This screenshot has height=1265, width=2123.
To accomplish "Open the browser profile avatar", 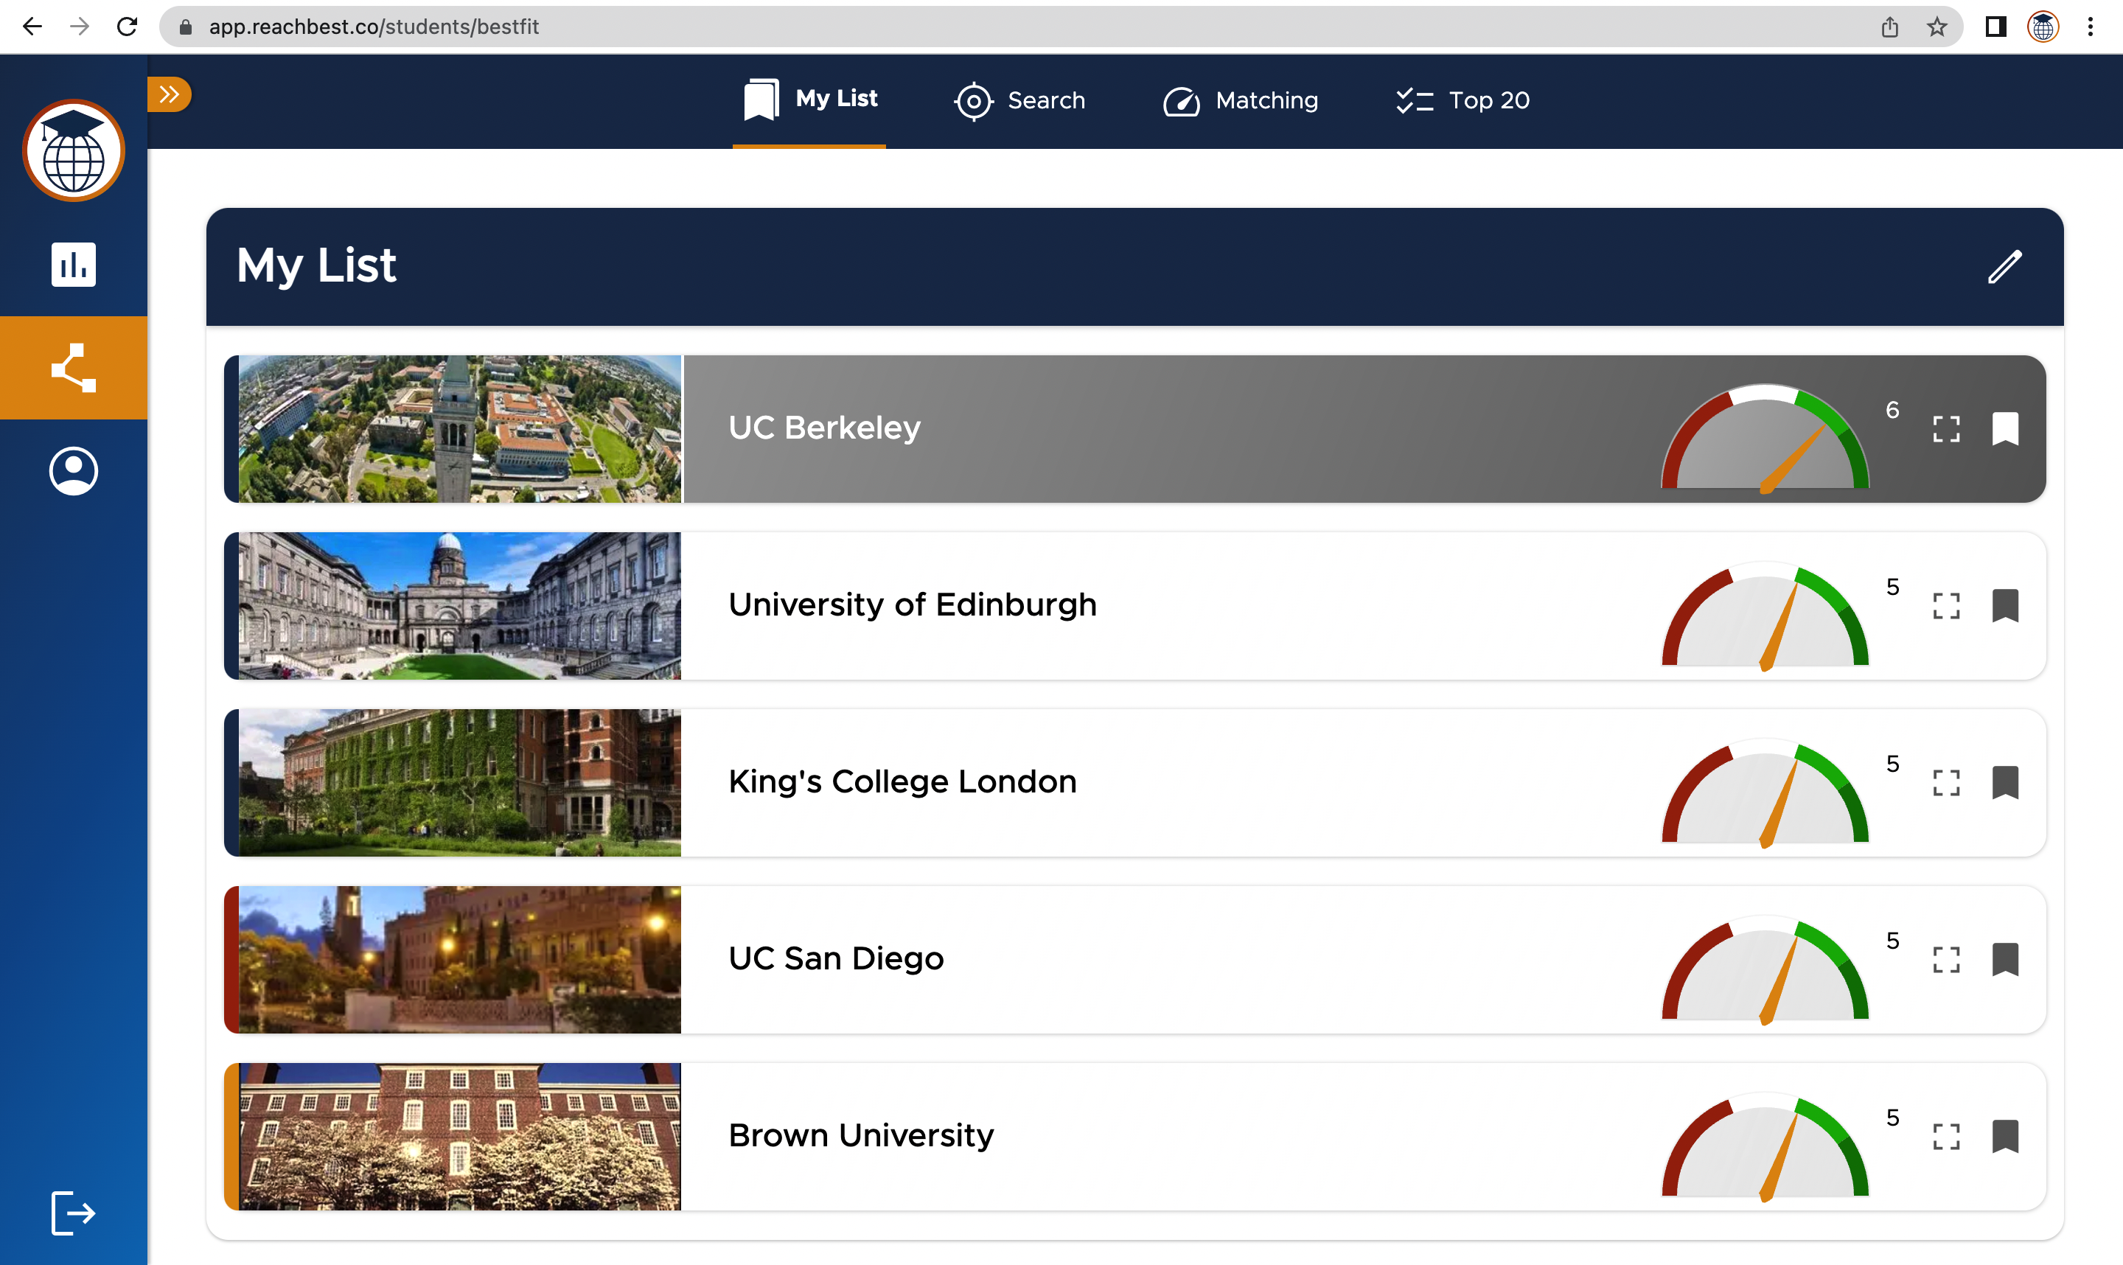I will [x=2043, y=27].
